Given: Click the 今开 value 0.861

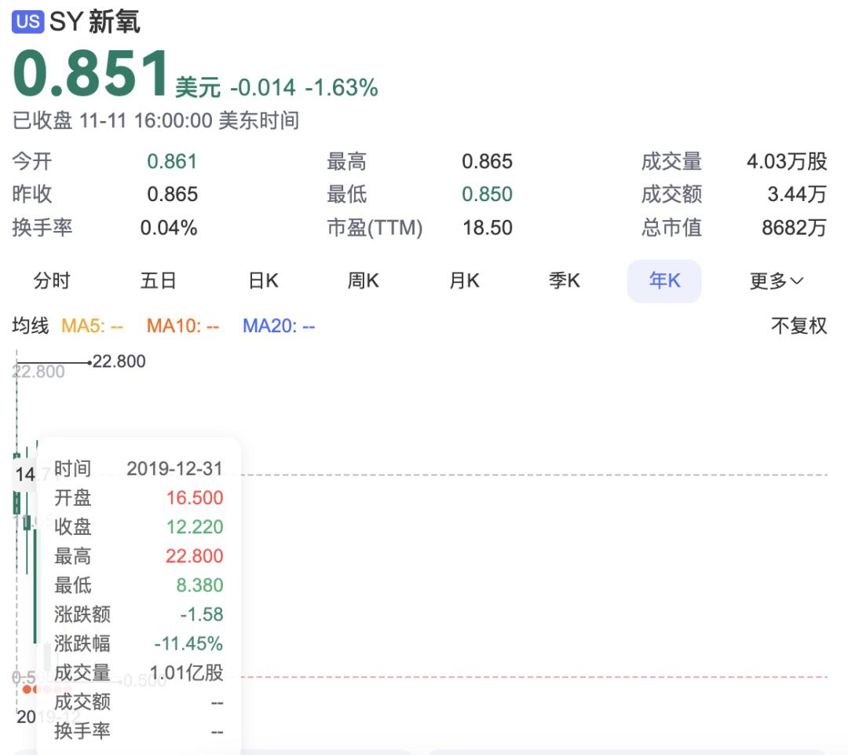Looking at the screenshot, I should [172, 161].
